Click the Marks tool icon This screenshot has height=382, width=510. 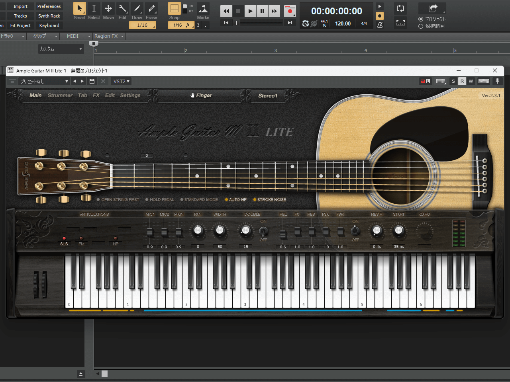pos(203,9)
